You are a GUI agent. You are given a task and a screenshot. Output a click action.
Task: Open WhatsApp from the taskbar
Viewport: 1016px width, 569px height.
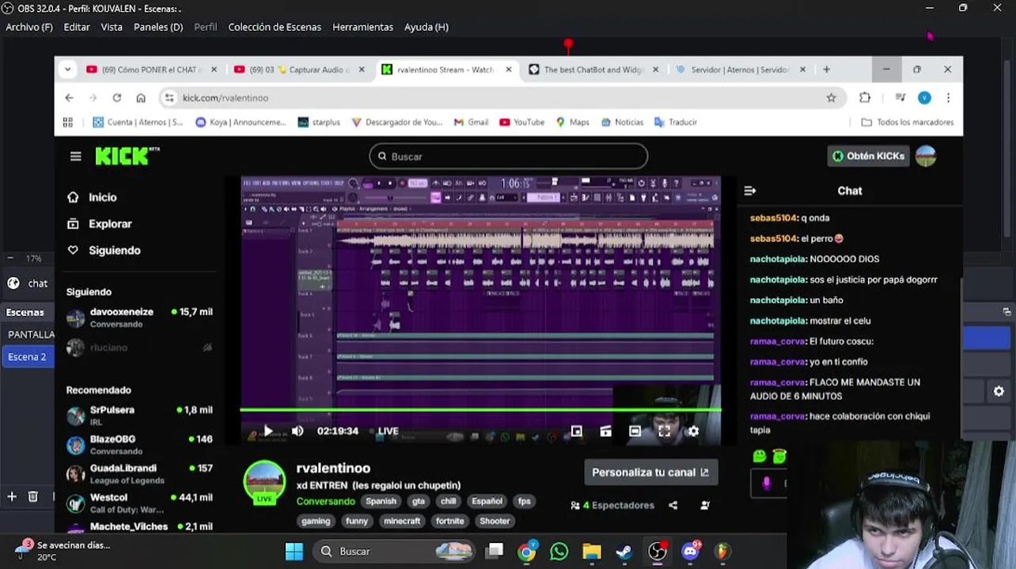coord(559,552)
